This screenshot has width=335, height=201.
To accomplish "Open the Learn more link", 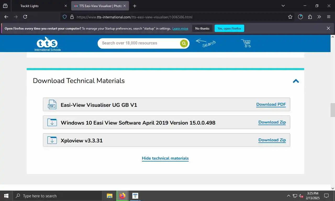I will pos(180,29).
